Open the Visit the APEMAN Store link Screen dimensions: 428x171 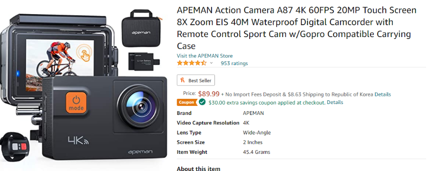point(204,56)
